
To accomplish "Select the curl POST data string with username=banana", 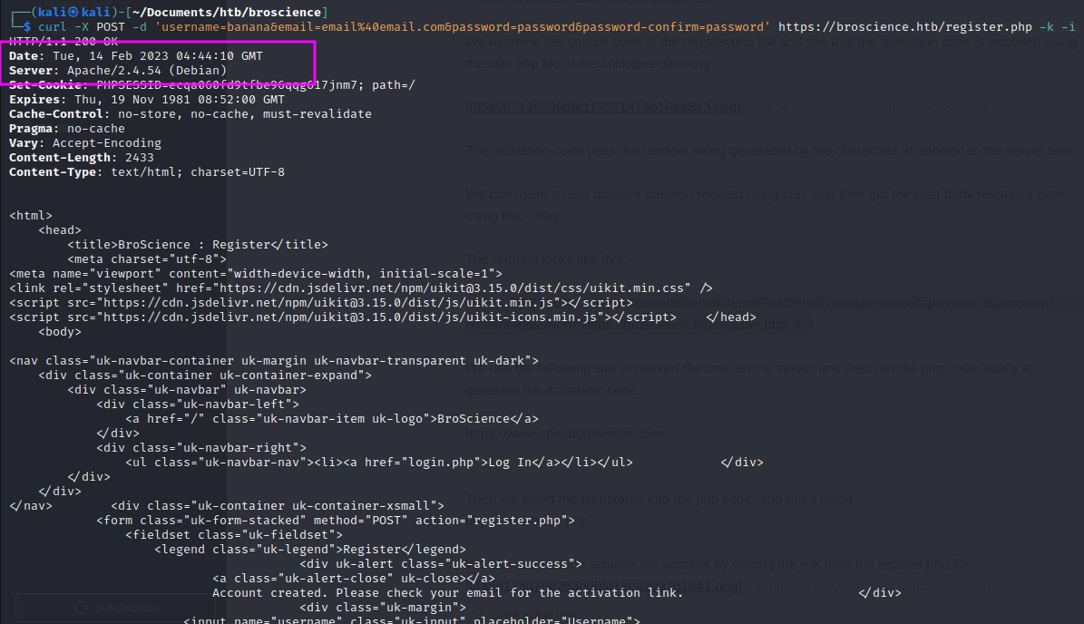I will coord(463,27).
